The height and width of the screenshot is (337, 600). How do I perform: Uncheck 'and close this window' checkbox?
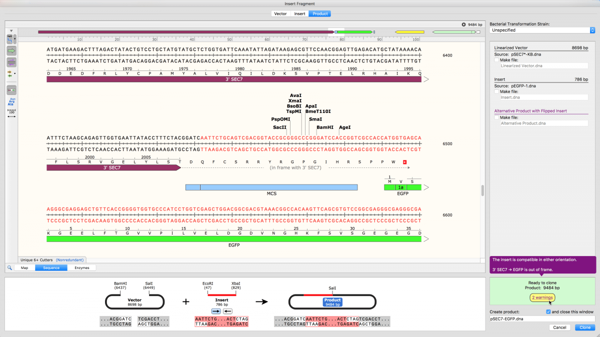[548, 311]
